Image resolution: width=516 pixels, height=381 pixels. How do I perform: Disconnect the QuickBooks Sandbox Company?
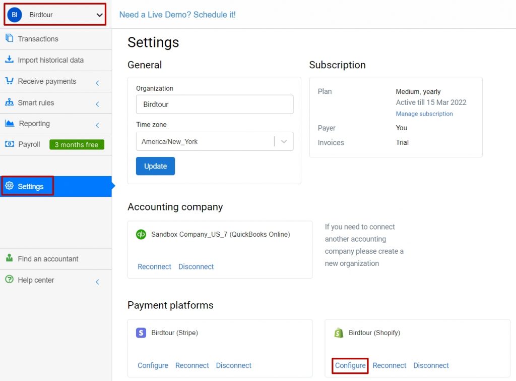[196, 266]
